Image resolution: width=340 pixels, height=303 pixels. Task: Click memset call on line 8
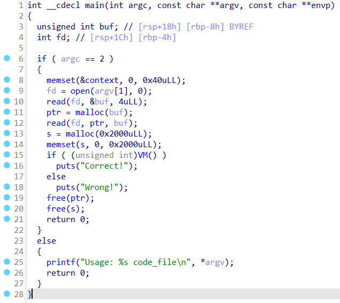[x=61, y=80]
